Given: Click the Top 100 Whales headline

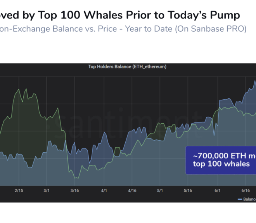Looking at the screenshot, I should click(x=120, y=15).
